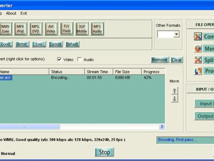The height and width of the screenshot is (161, 214).
Task: Click the fourth file operation icon (Pro...)
Action: coord(198,71)
